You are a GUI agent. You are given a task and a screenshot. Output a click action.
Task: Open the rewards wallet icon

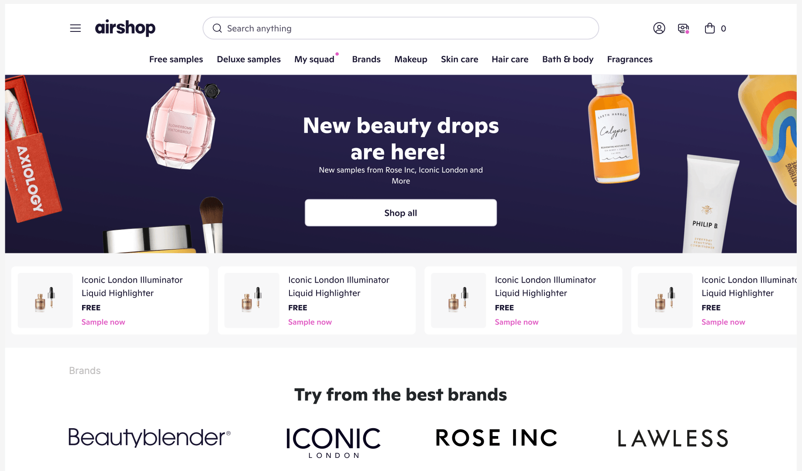point(683,28)
